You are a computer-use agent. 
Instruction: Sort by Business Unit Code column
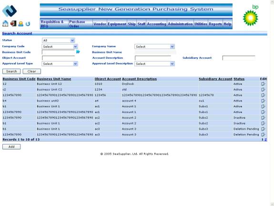tap(19, 79)
